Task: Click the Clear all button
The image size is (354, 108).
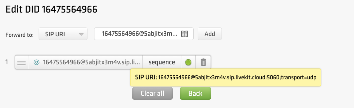Action: click(x=152, y=93)
